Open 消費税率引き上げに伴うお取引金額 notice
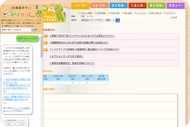The width and height of the screenshot is (190, 127). coord(79,43)
